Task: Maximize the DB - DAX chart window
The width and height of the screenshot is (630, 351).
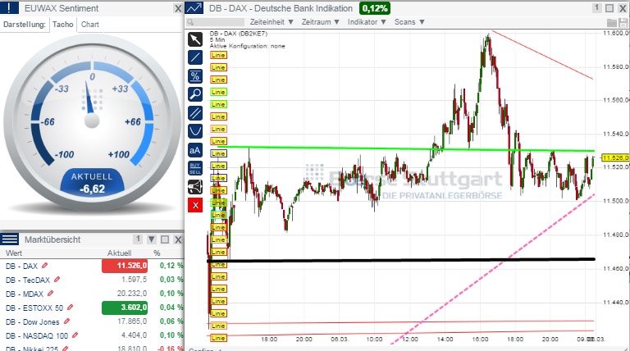Action: click(x=609, y=8)
